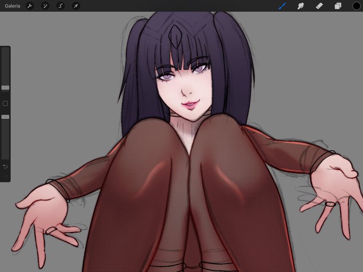
Task: Activate the Transform arrow tool
Action: (x=76, y=6)
